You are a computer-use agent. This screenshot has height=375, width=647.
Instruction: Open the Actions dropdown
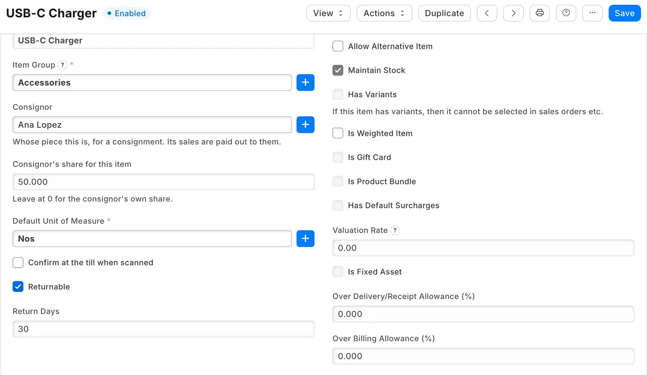point(384,13)
